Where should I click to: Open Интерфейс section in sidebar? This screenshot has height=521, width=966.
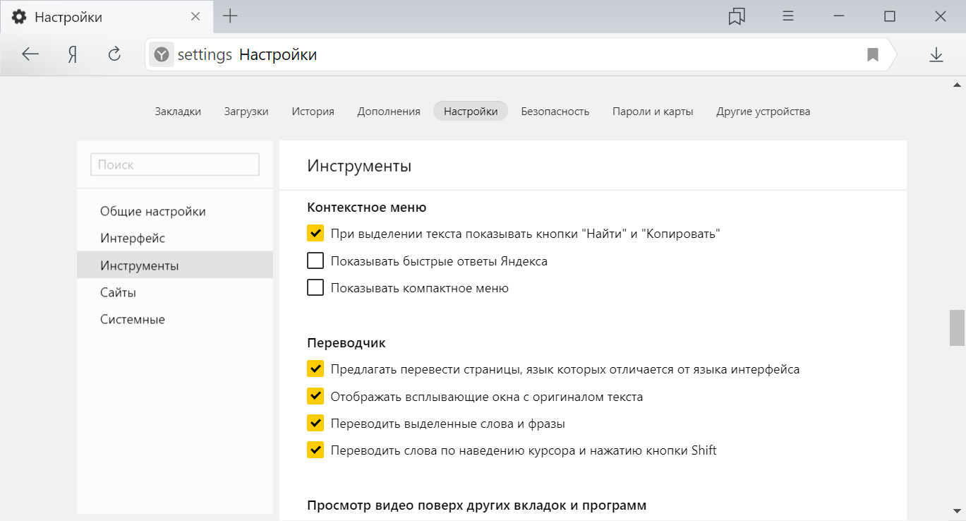175,238
